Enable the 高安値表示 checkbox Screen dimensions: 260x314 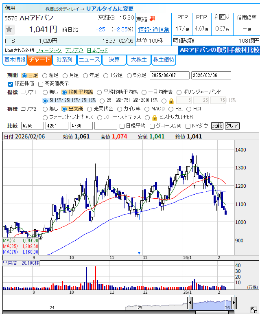[x=41, y=84]
